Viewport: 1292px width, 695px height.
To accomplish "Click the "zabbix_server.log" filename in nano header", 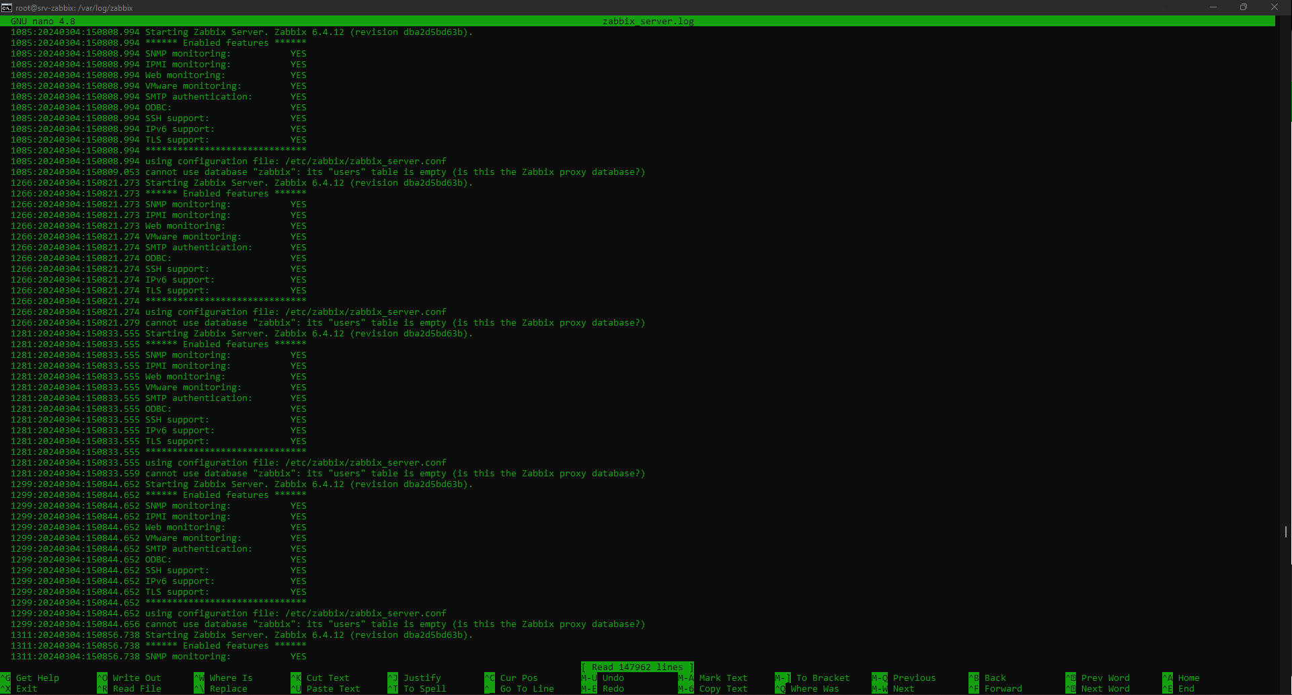I will tap(648, 22).
